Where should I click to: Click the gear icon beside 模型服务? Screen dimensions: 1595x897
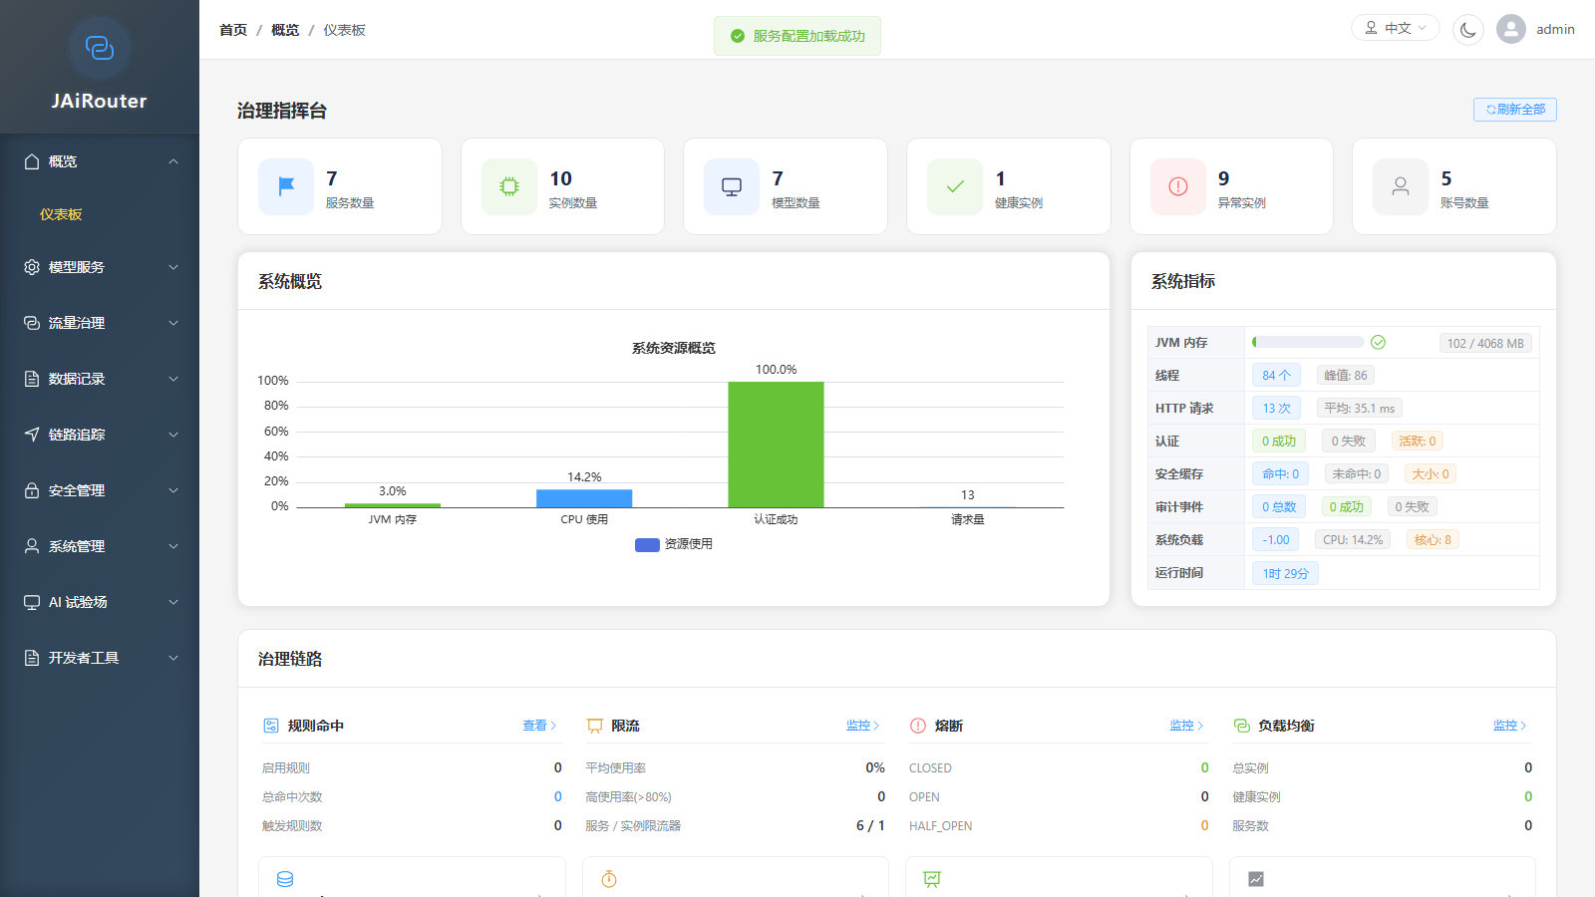(32, 267)
